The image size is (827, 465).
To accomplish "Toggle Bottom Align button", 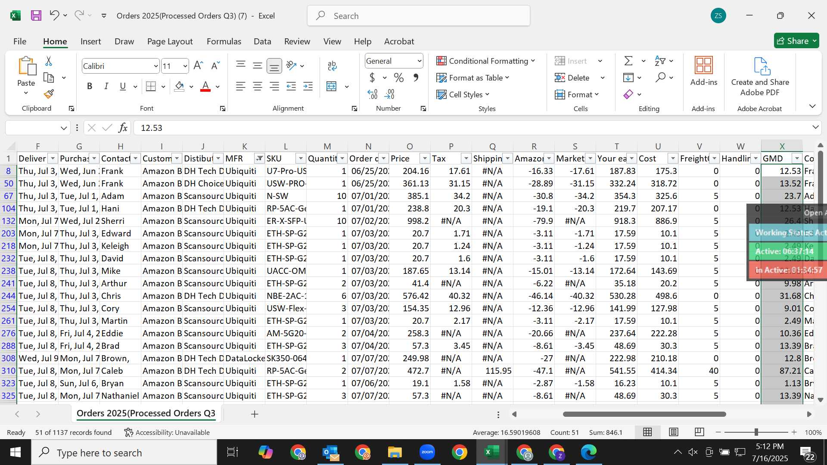I will point(274,65).
